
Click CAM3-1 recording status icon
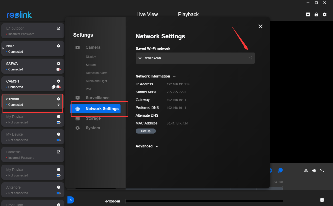[x=58, y=87]
